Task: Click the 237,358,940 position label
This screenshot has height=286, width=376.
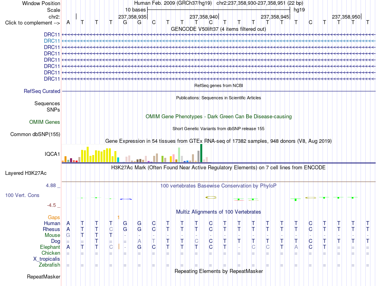Action: coord(203,17)
